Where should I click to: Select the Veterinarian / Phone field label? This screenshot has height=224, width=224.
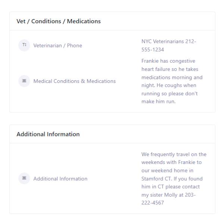coord(57,46)
